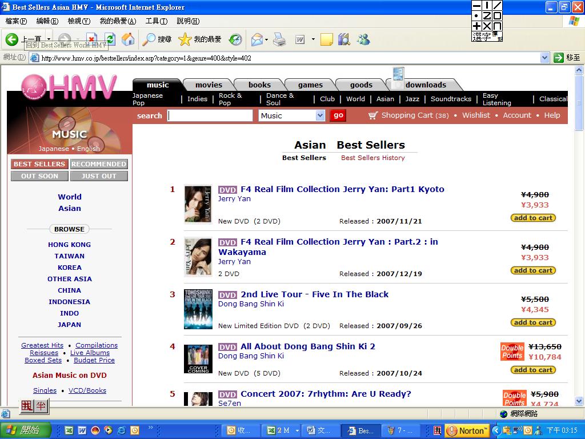Expand the Edit button dropdown arrow
Viewport: 585px width, 439px height.
pyautogui.click(x=313, y=39)
